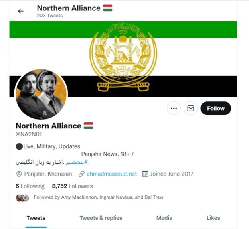Screen dimensions: 249x229
Task: Open the profile picture thumbnail
Action: 41,95
